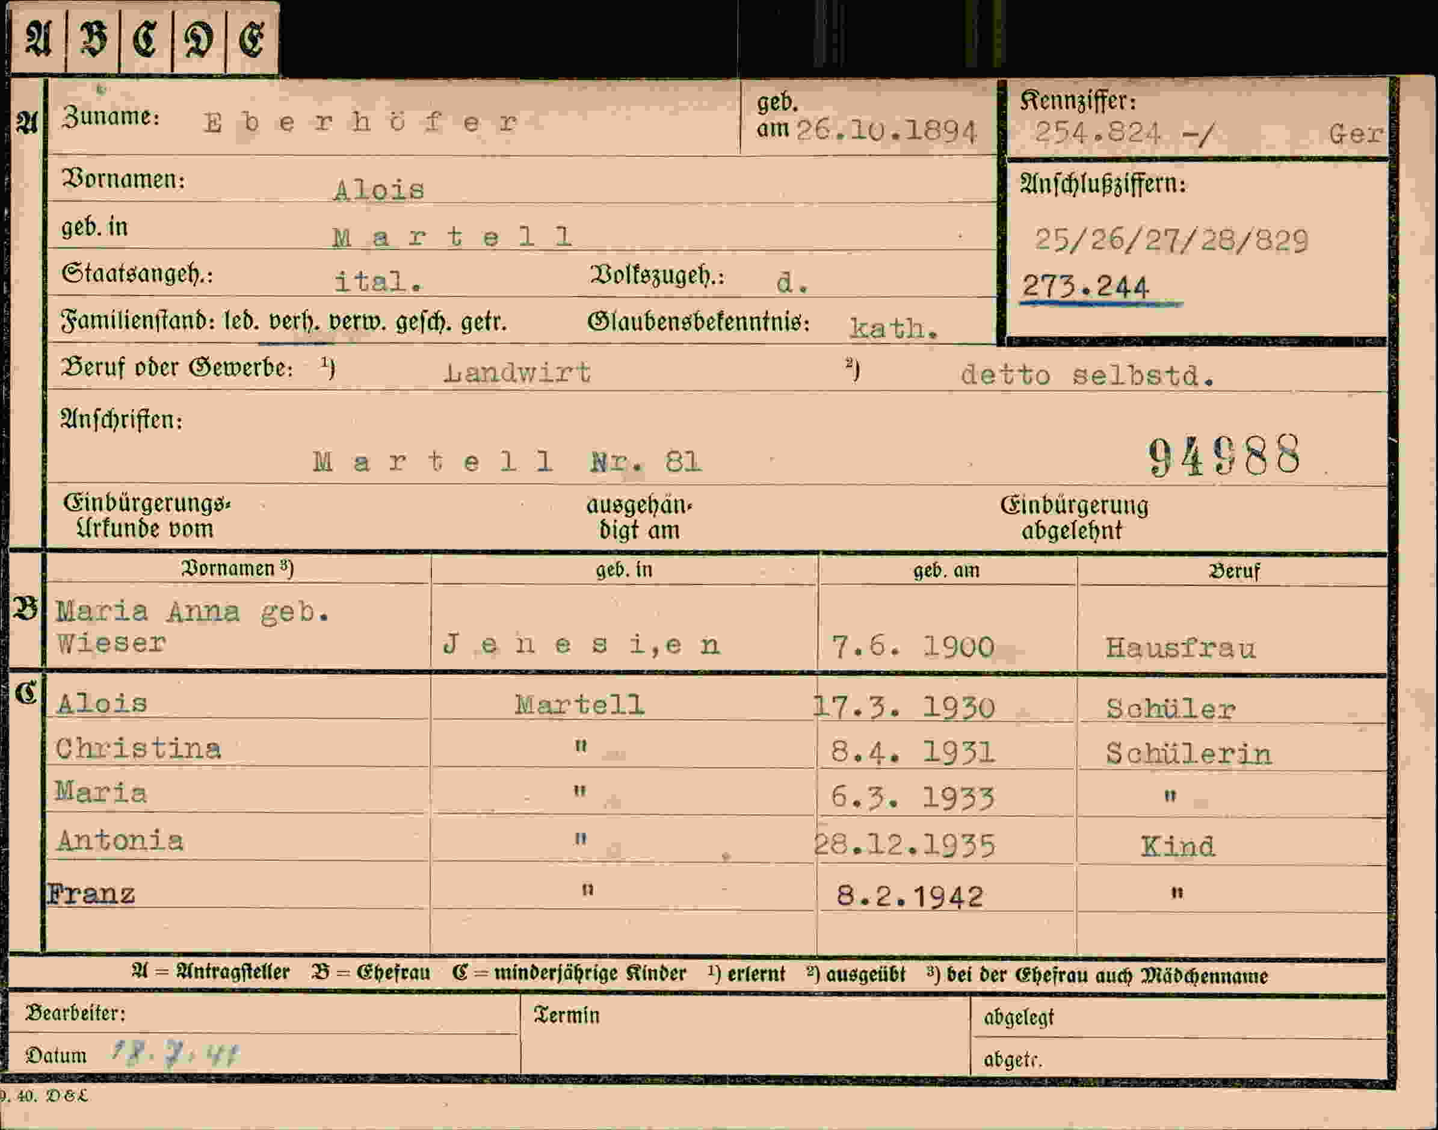This screenshot has width=1438, height=1130.
Task: Click nationality value 'ital.'
Action: pyautogui.click(x=378, y=283)
